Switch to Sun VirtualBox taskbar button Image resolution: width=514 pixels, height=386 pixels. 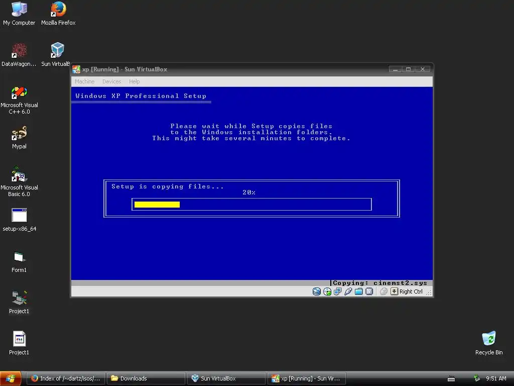pyautogui.click(x=226, y=378)
